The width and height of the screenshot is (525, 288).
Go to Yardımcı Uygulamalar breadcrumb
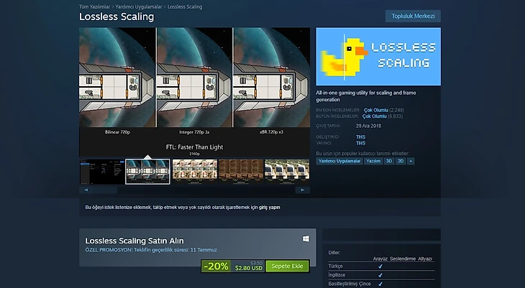pos(139,6)
